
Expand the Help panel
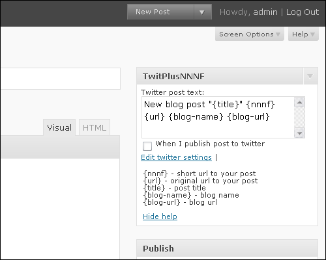(x=303, y=34)
